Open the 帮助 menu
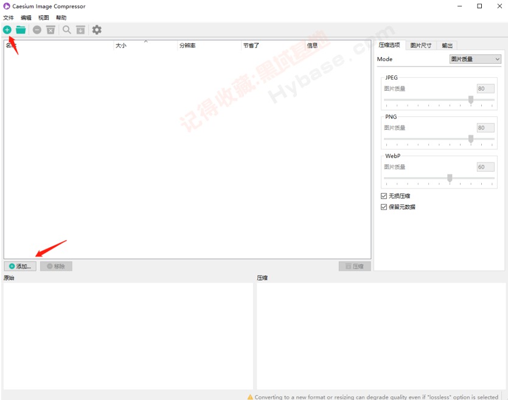The image size is (508, 400). point(61,18)
